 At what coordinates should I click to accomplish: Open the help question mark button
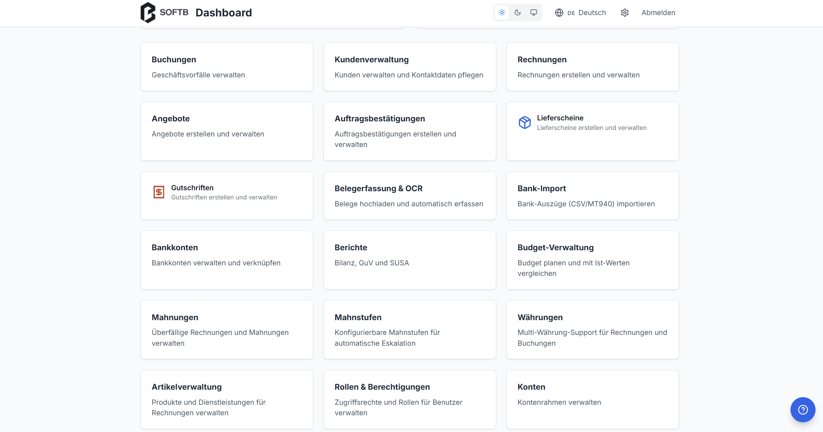[x=803, y=409]
